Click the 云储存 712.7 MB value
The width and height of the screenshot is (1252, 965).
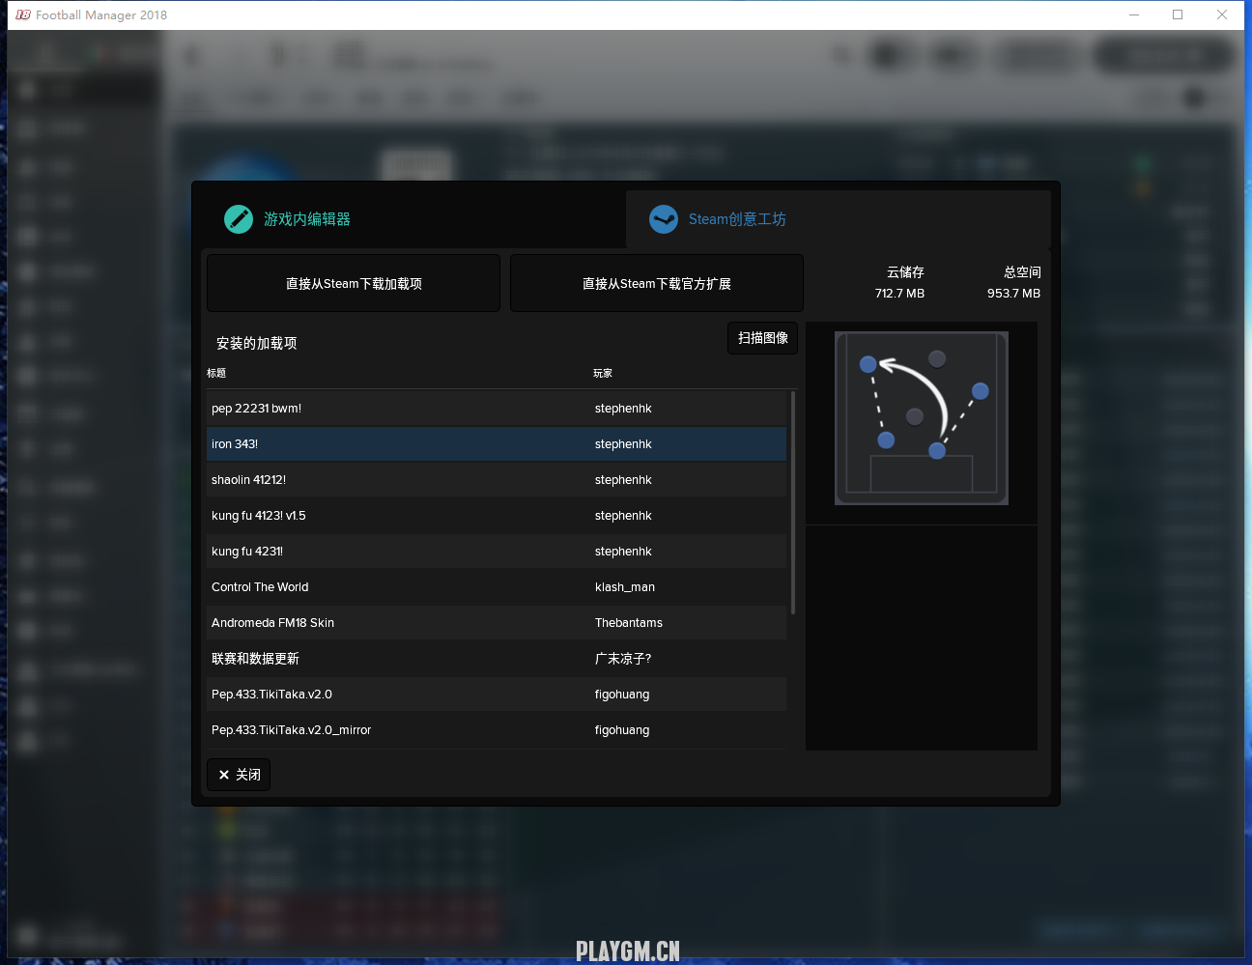(x=899, y=294)
